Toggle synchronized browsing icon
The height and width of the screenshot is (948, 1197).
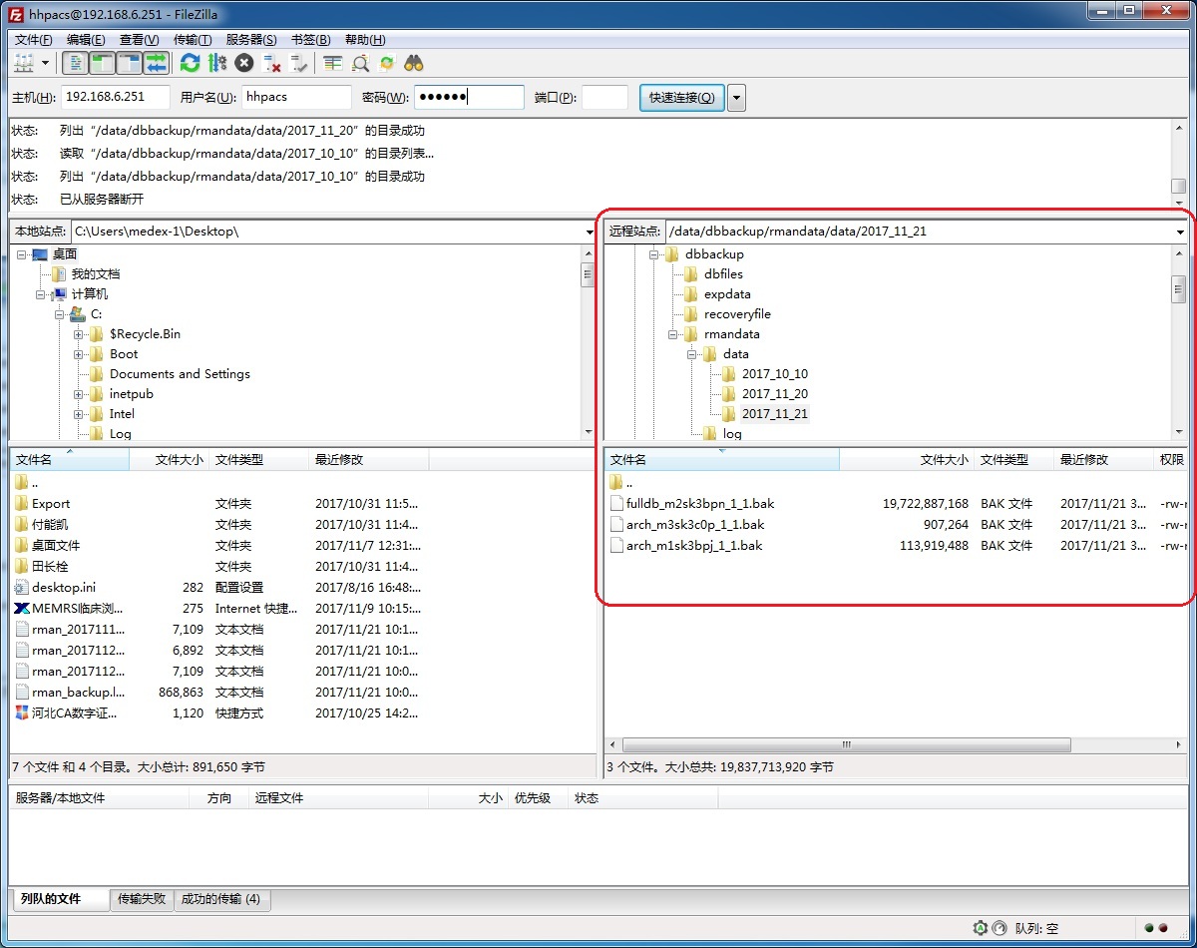pos(387,63)
